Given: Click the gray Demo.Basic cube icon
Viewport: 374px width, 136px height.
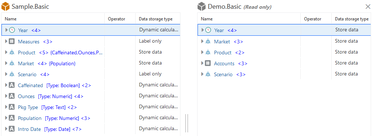Looking at the screenshot, I should pyautogui.click(x=202, y=7).
